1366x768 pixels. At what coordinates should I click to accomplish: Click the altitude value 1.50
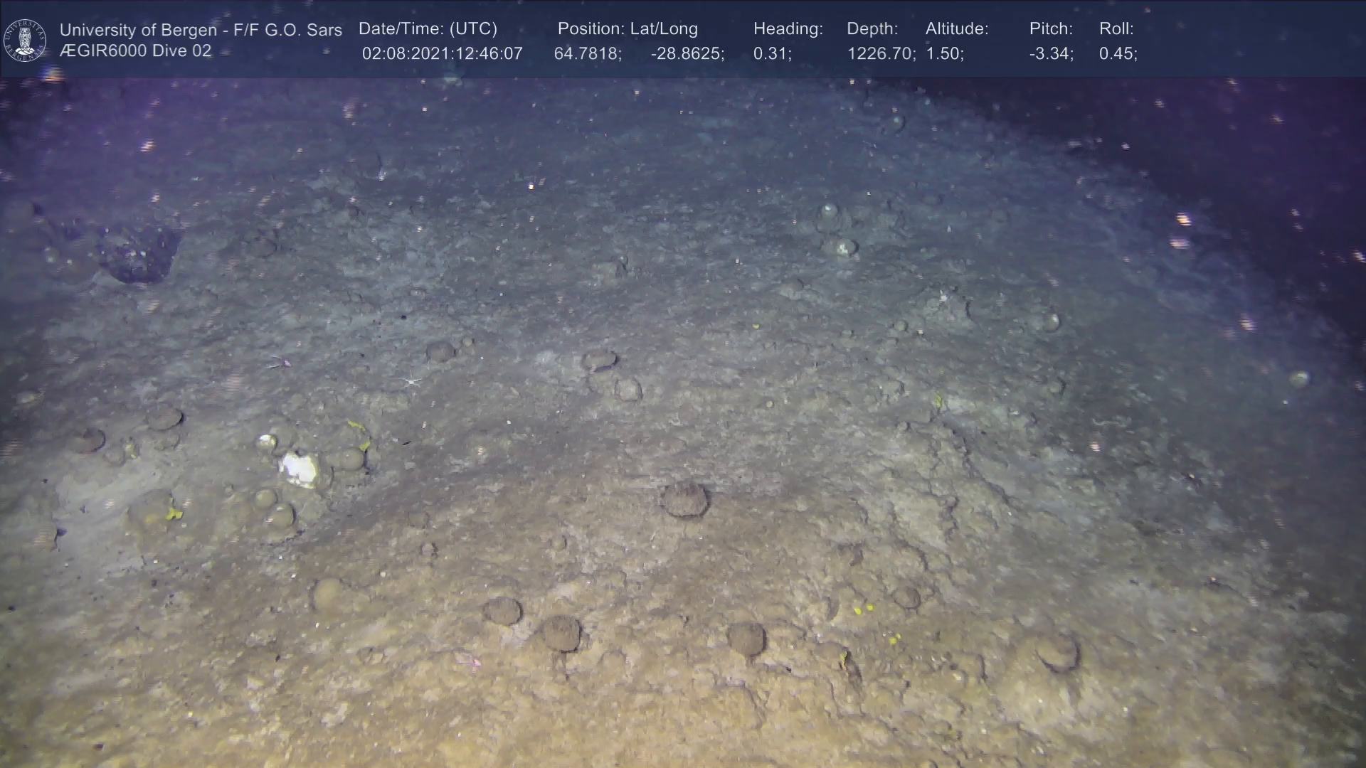point(944,54)
